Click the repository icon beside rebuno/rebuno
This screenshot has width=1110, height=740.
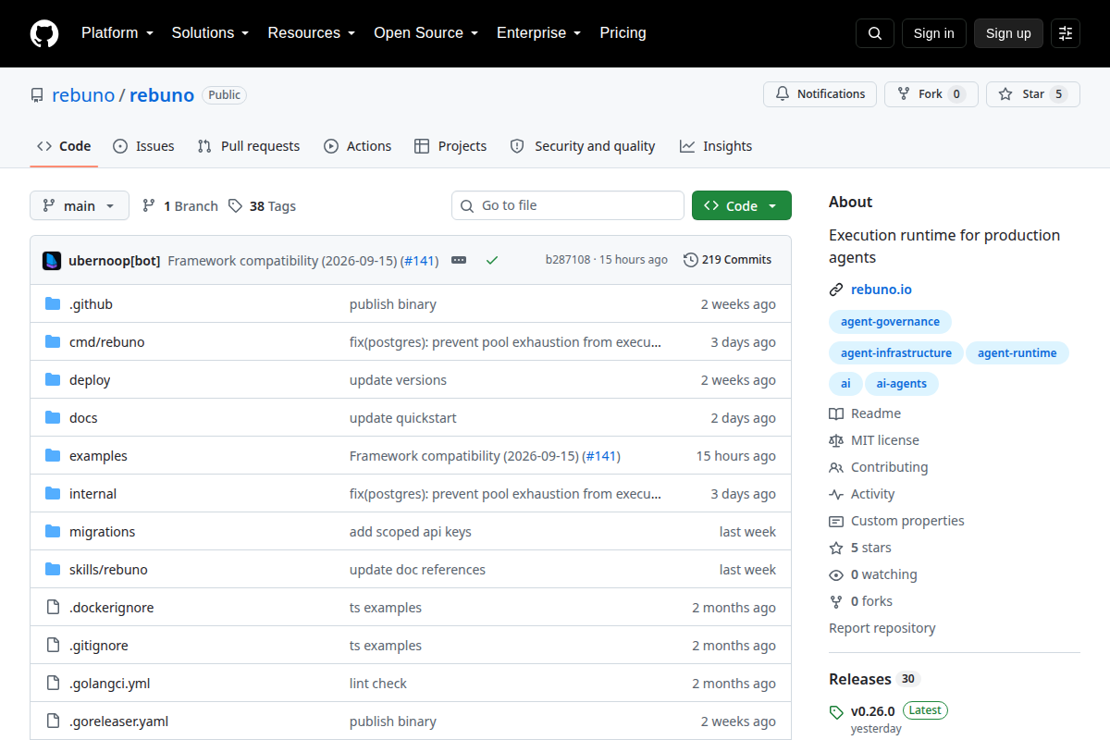(37, 95)
